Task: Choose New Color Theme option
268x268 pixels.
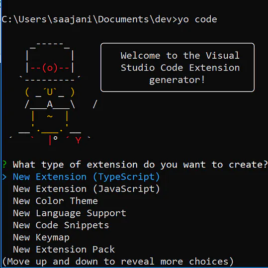Action: (x=55, y=201)
